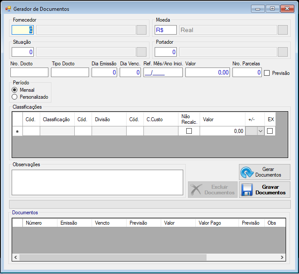Check the Não Recalc. box in grid row
This screenshot has width=299, height=274.
pos(189,131)
